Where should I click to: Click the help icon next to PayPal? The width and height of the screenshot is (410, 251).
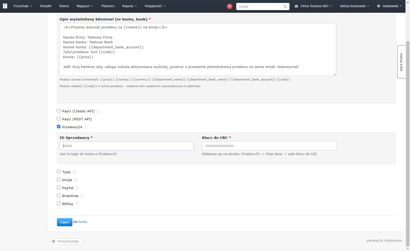pyautogui.click(x=77, y=188)
